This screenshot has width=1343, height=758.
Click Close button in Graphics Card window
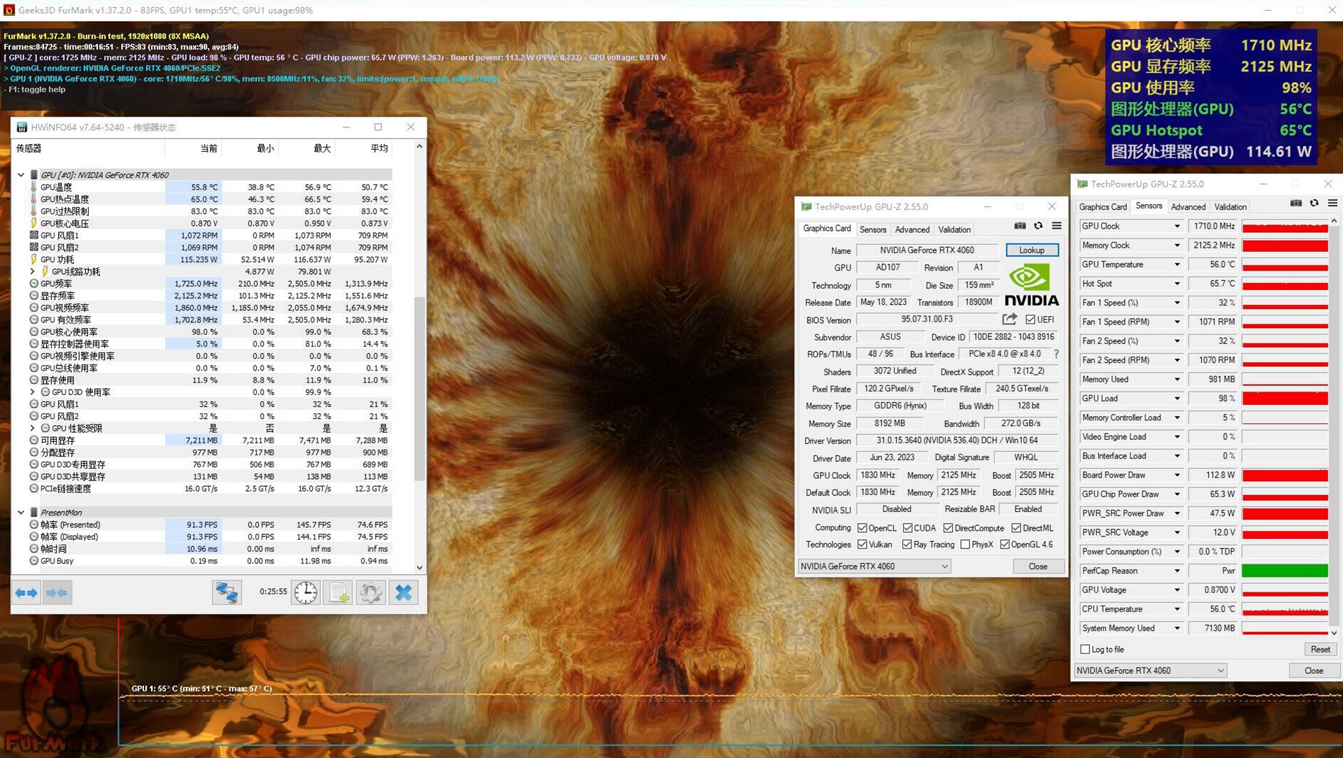pyautogui.click(x=1038, y=566)
